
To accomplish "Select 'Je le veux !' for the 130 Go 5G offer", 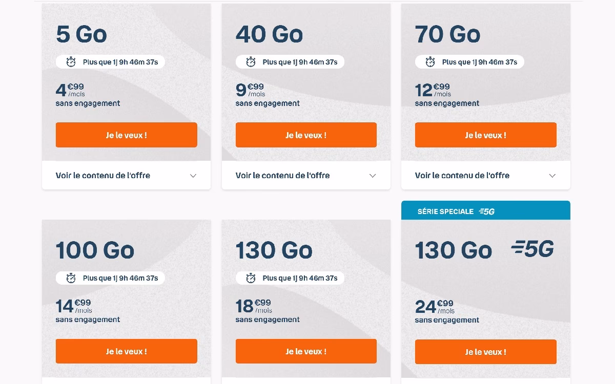I will tap(485, 352).
